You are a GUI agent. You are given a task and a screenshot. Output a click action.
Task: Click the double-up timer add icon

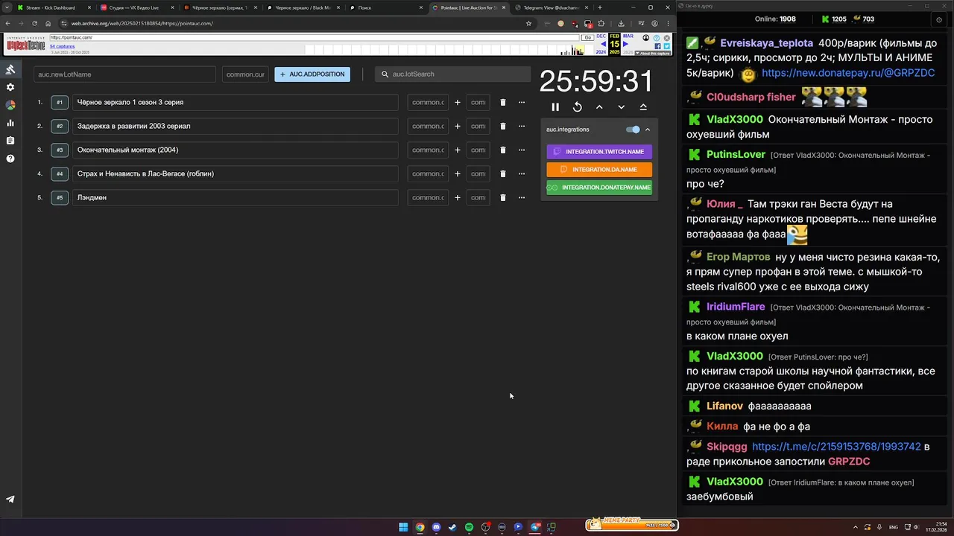(643, 107)
